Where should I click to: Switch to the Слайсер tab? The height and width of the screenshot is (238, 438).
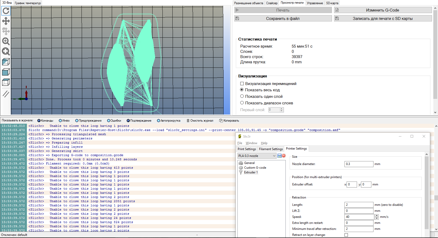[x=272, y=3]
